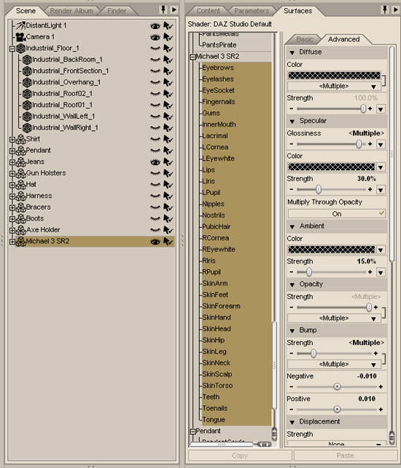
Task: Increase Diffuse Strength with plus button
Action: 370,108
